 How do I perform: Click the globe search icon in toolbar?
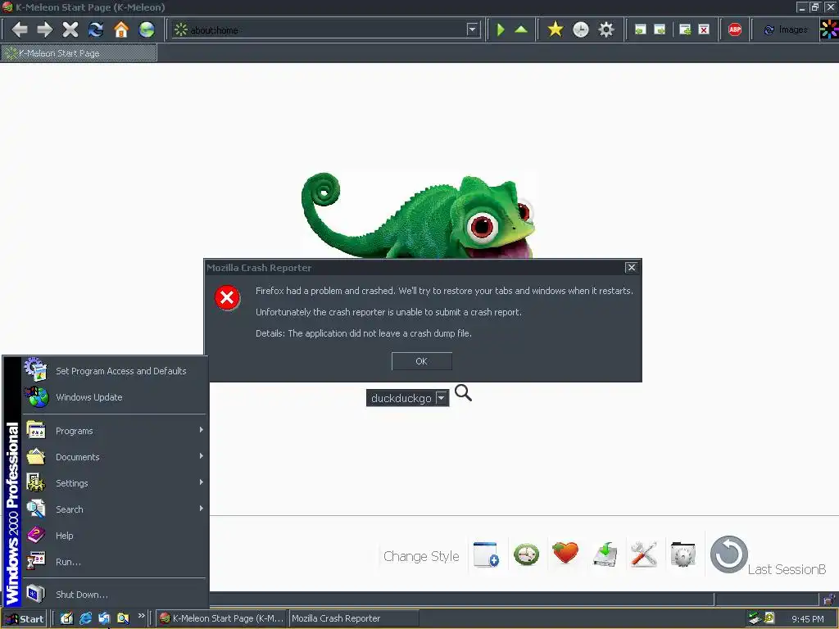(x=147, y=29)
